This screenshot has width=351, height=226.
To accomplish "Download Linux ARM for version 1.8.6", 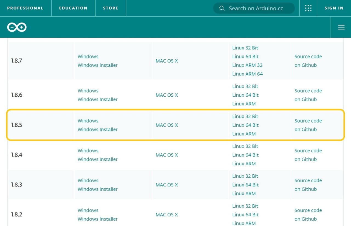I will [244, 104].
